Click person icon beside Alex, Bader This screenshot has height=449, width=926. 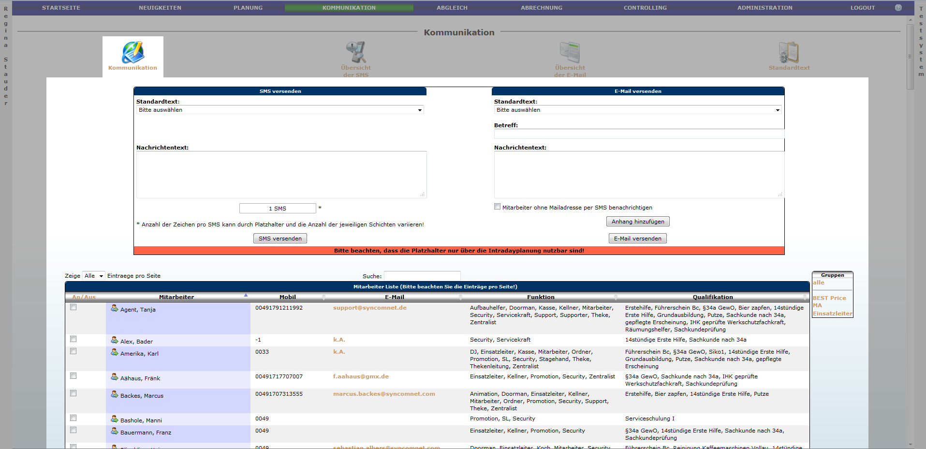pyautogui.click(x=115, y=340)
